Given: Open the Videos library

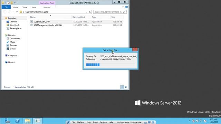Looking at the screenshot, I should pos(12,49).
